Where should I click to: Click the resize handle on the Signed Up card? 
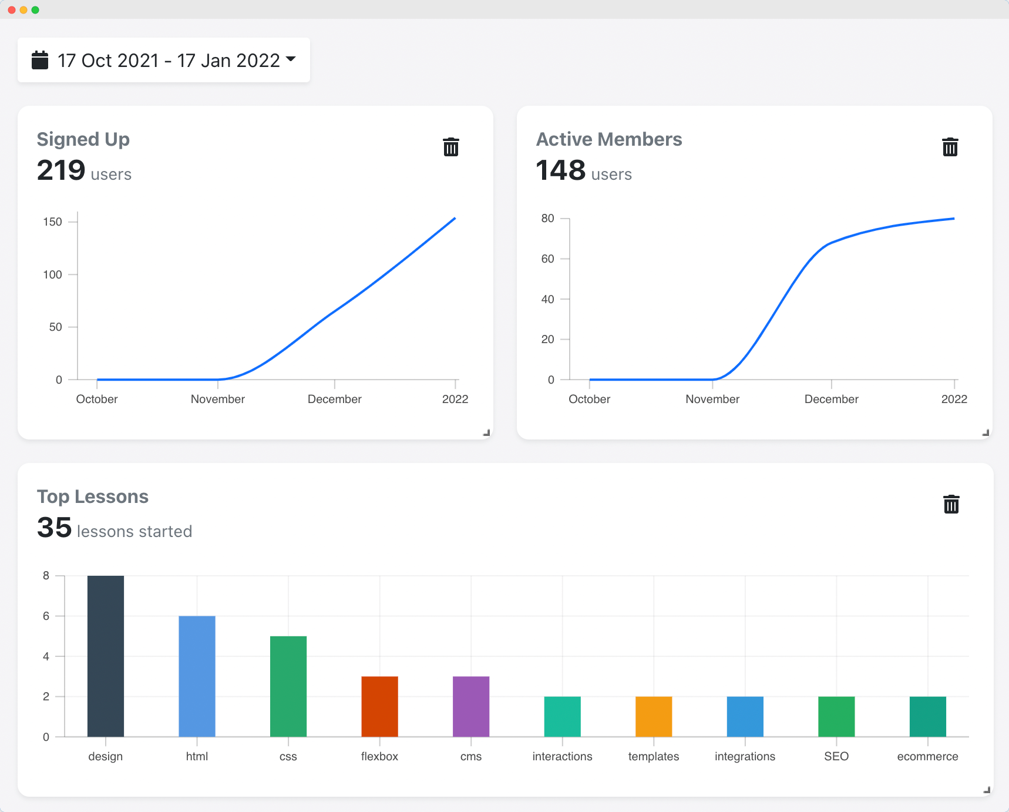(x=486, y=432)
